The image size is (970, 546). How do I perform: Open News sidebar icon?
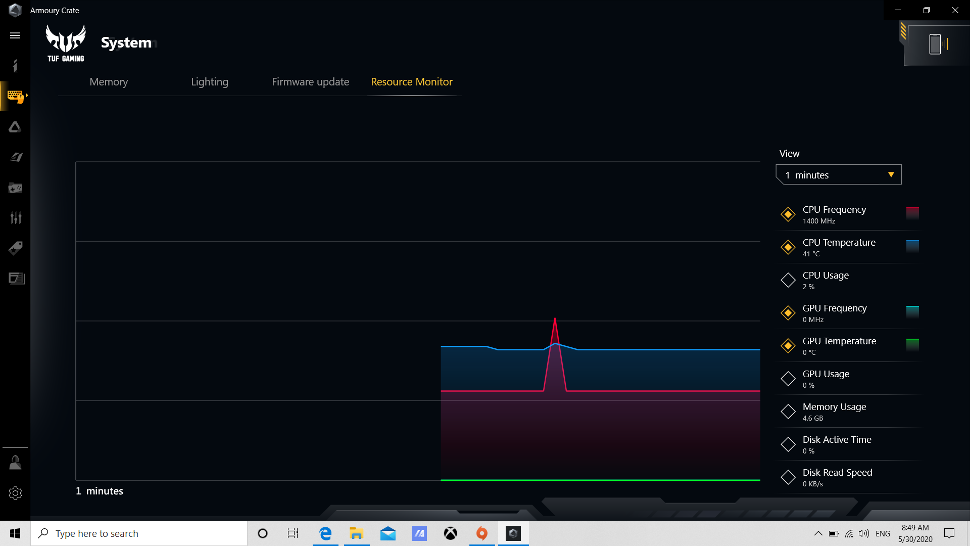16,279
